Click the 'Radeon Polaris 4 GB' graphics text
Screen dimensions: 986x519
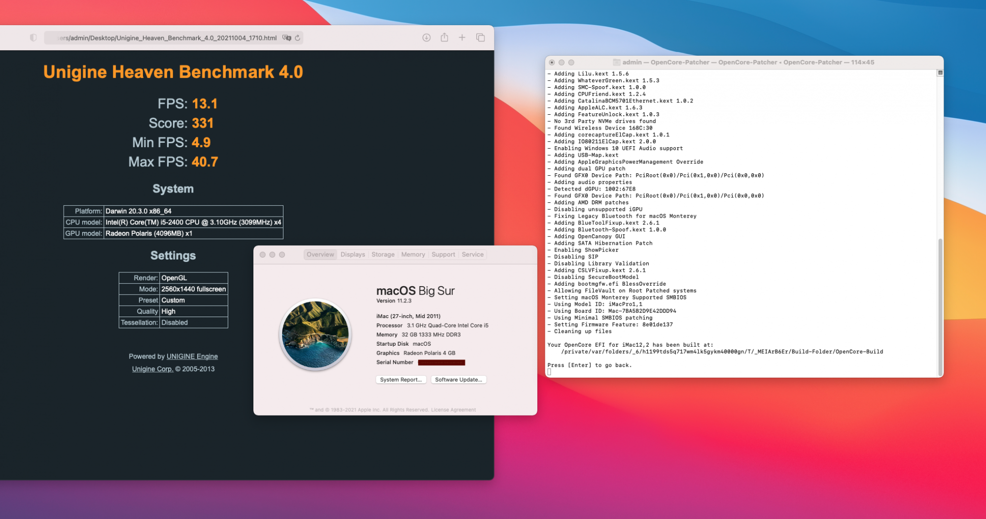pos(429,353)
